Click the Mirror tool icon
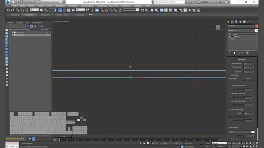 (x=142, y=10)
